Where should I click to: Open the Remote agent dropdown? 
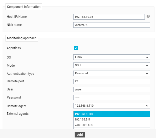point(112,106)
